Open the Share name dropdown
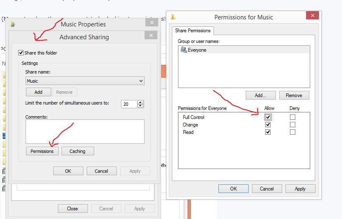342x219 pixels. (x=141, y=81)
